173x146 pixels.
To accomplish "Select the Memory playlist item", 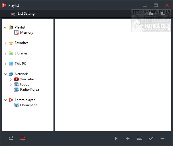I will (27, 33).
